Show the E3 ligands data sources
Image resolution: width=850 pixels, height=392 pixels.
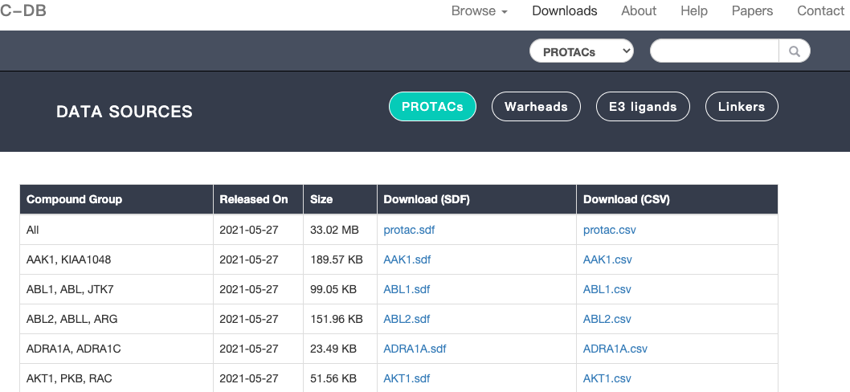643,107
